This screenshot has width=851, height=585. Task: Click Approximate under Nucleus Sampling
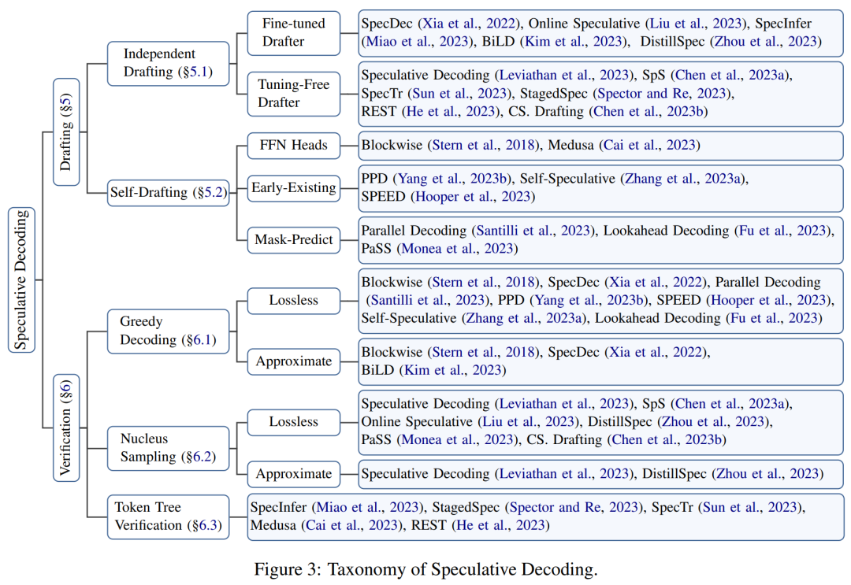(294, 474)
